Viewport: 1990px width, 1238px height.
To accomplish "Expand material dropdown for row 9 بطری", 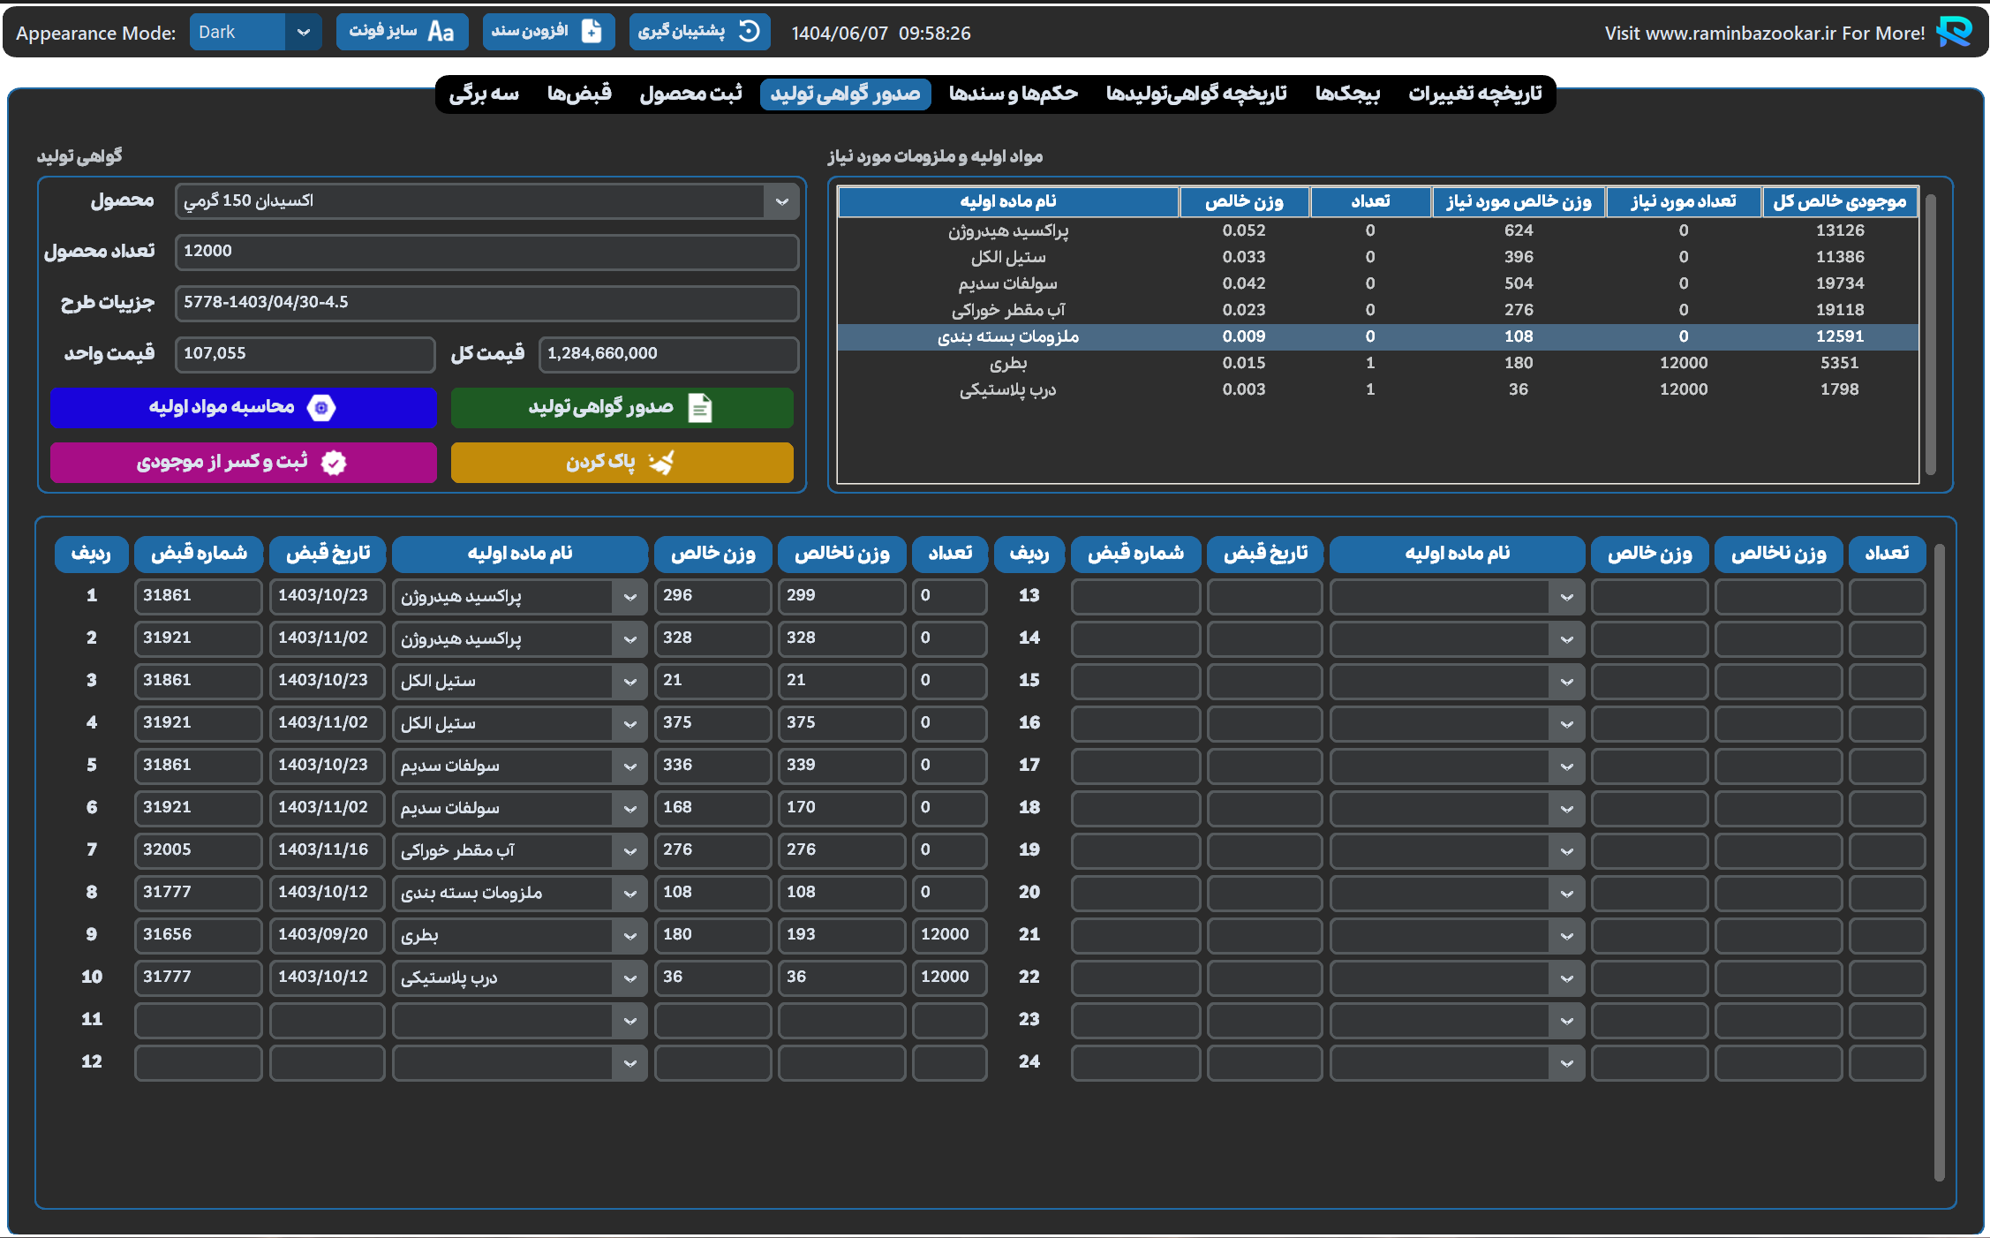I will [629, 936].
